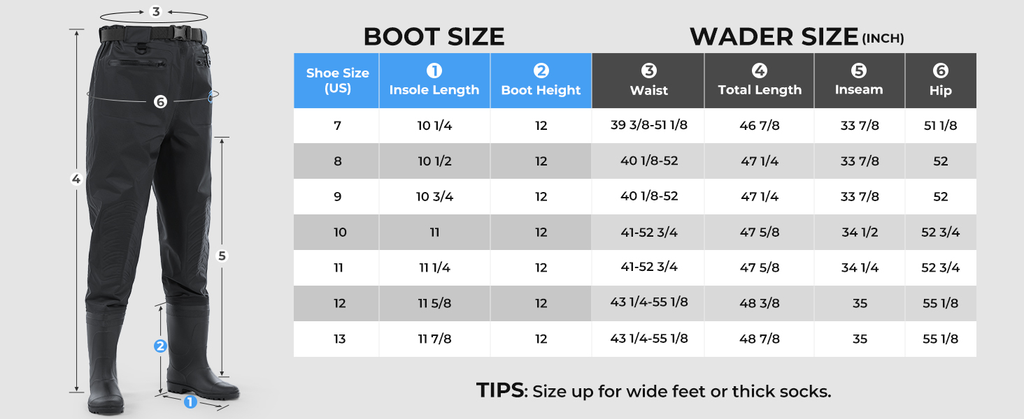This screenshot has height=419, width=1024.
Task: Click the number 4 total length marker beside wader
Action: [x=76, y=179]
